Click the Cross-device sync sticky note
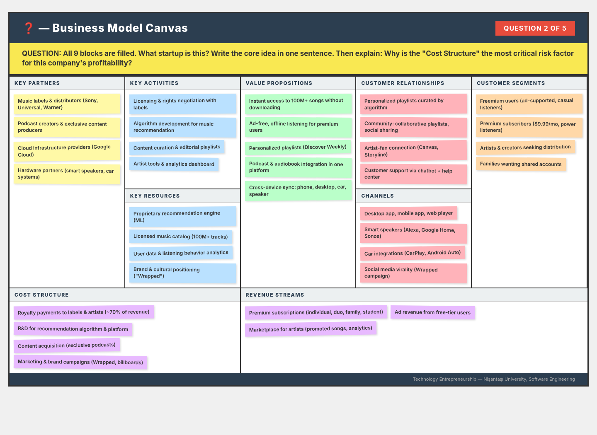This screenshot has height=435, width=597. [298, 191]
